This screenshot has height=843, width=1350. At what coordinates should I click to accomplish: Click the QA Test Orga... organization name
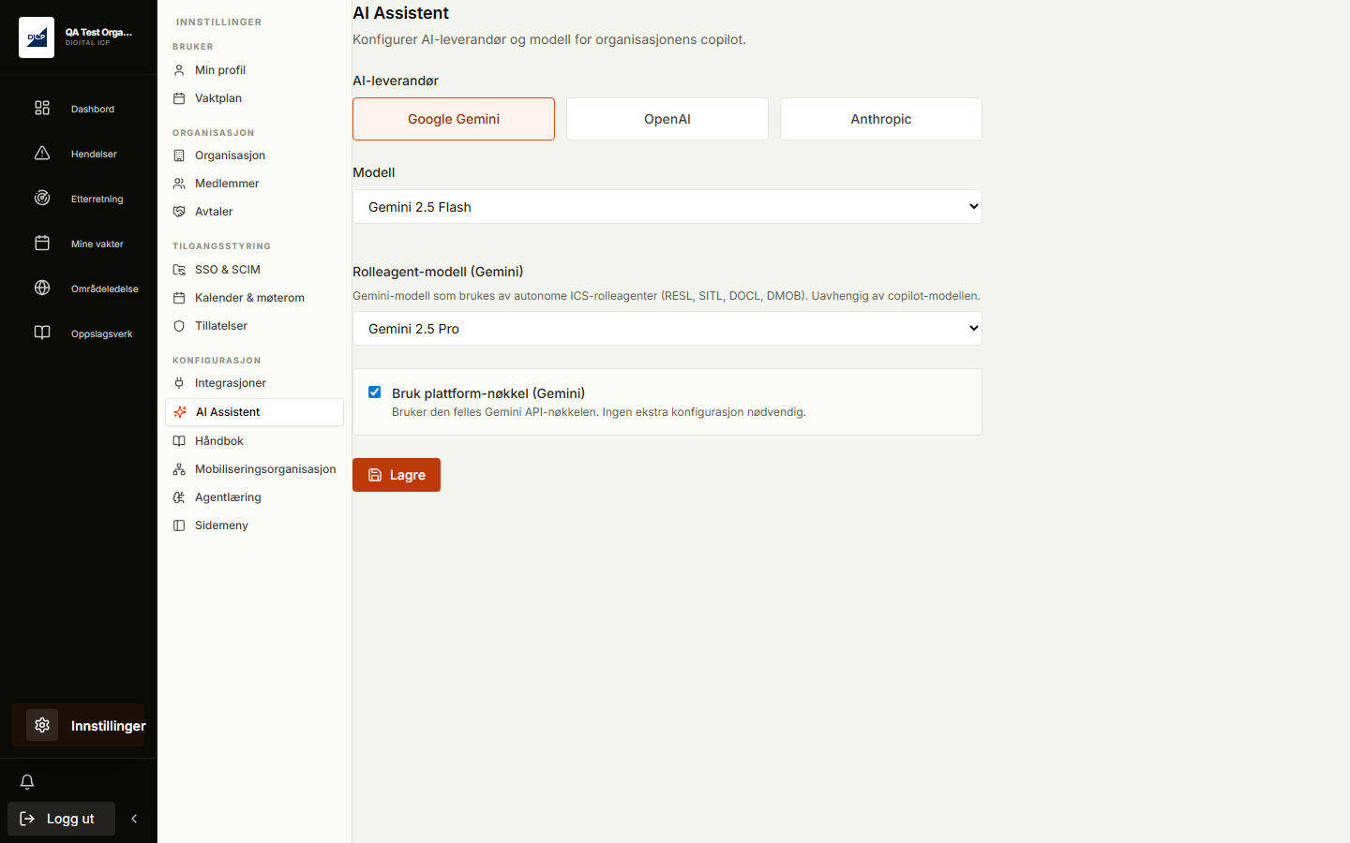(x=98, y=32)
